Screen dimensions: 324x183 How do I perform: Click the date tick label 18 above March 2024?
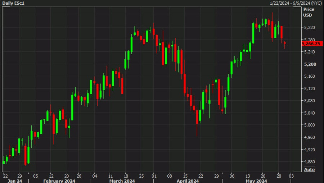click(x=126, y=176)
